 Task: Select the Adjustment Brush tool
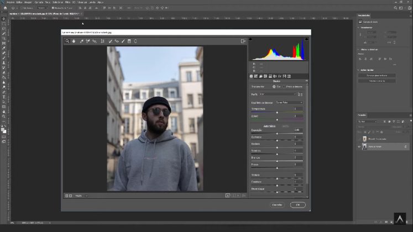[x=123, y=41]
